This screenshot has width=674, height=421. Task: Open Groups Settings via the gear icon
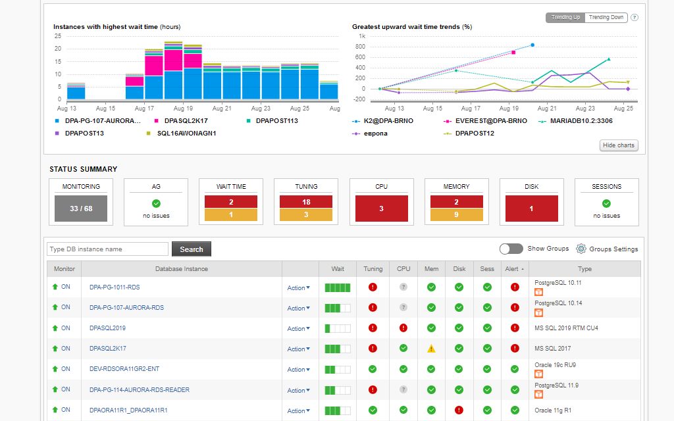pyautogui.click(x=581, y=249)
